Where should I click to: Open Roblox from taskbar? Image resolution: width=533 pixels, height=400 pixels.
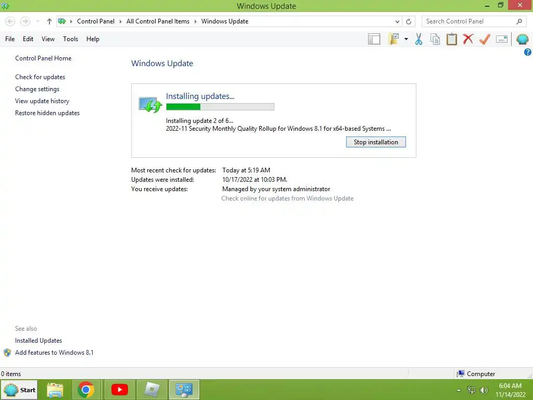click(x=152, y=390)
